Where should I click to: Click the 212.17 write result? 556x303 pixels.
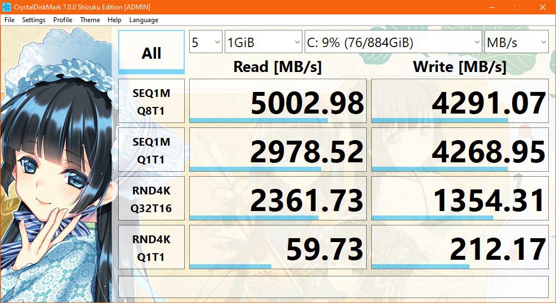460,247
